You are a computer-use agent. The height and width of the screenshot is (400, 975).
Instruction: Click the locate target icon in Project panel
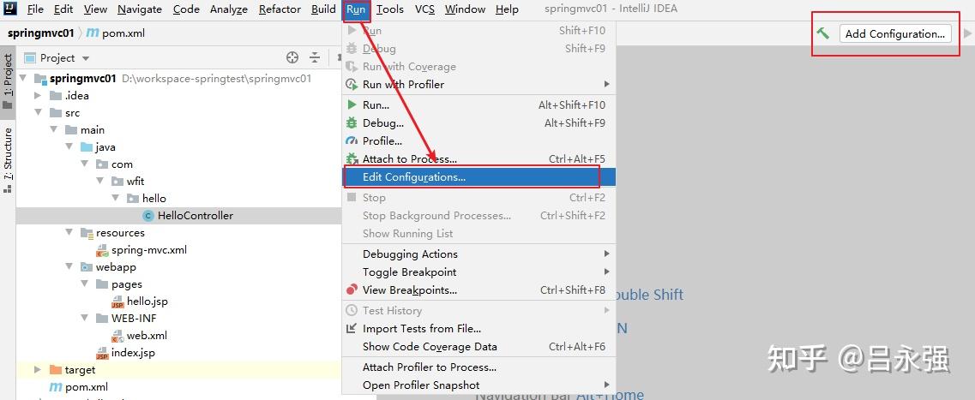pyautogui.click(x=292, y=57)
